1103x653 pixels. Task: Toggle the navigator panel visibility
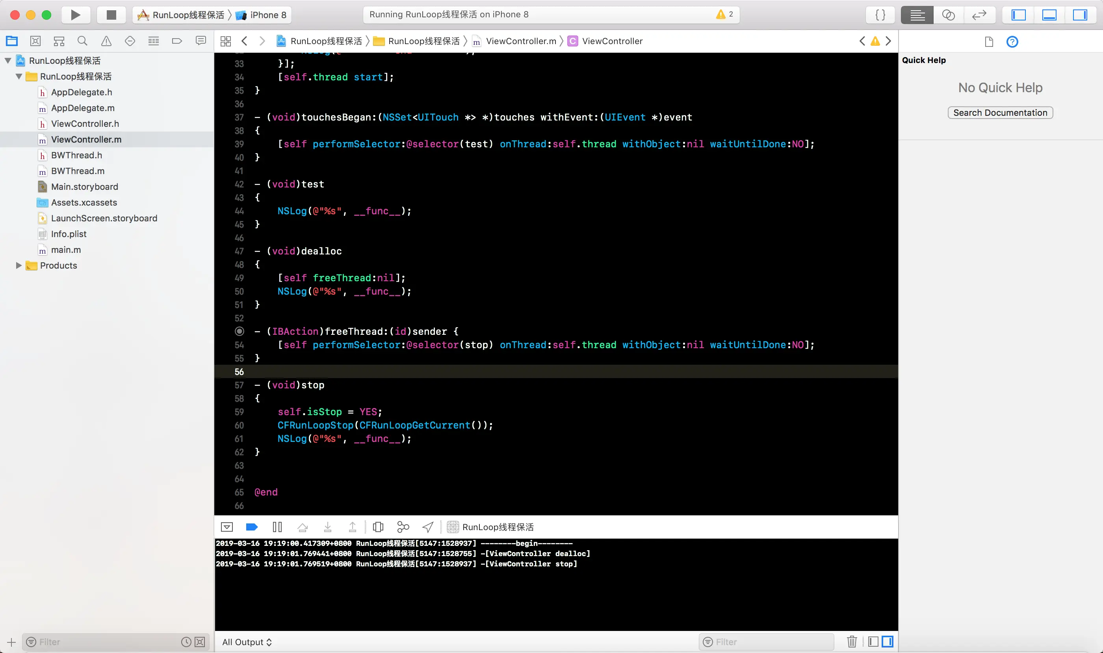click(x=1018, y=15)
